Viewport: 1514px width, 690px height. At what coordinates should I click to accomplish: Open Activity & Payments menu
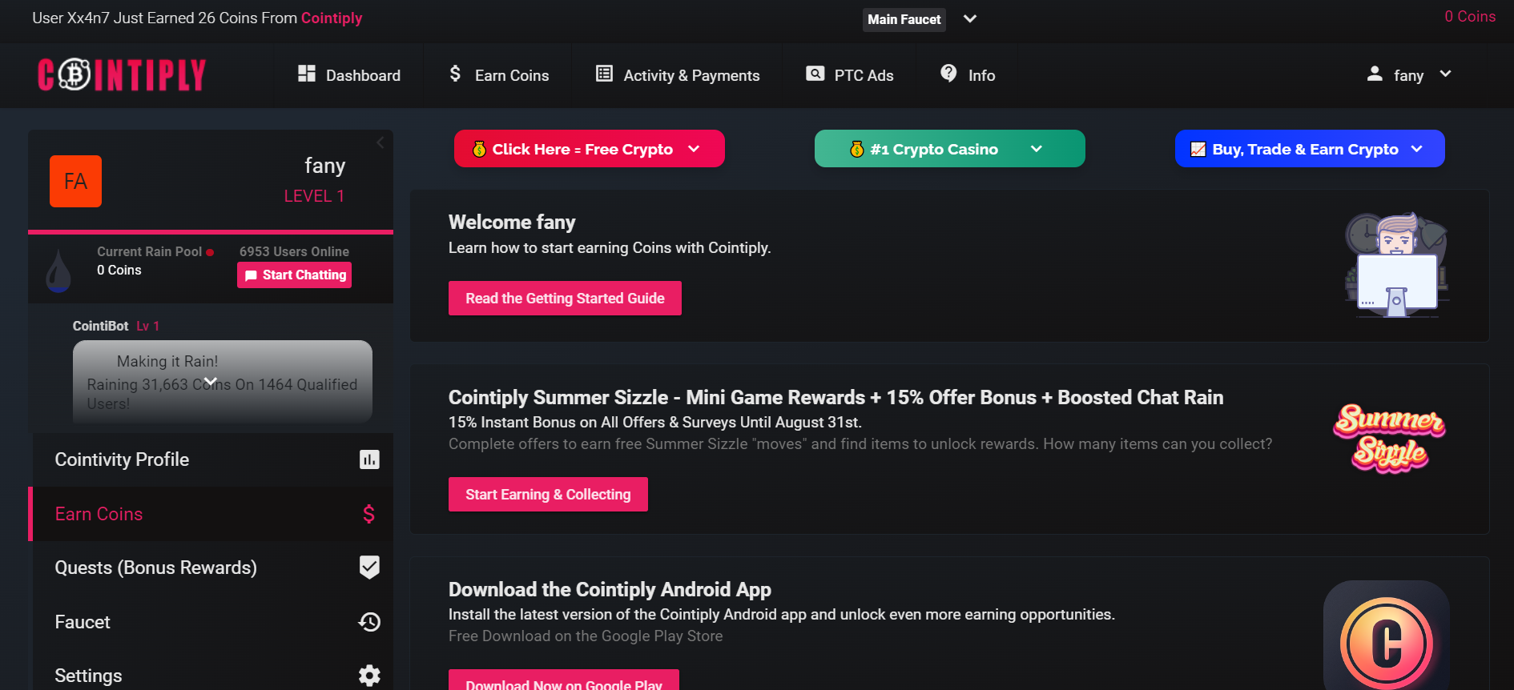click(x=678, y=75)
